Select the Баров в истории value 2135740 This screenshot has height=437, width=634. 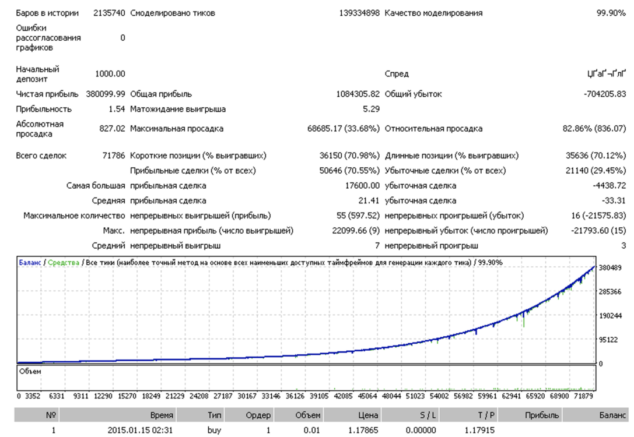point(109,13)
